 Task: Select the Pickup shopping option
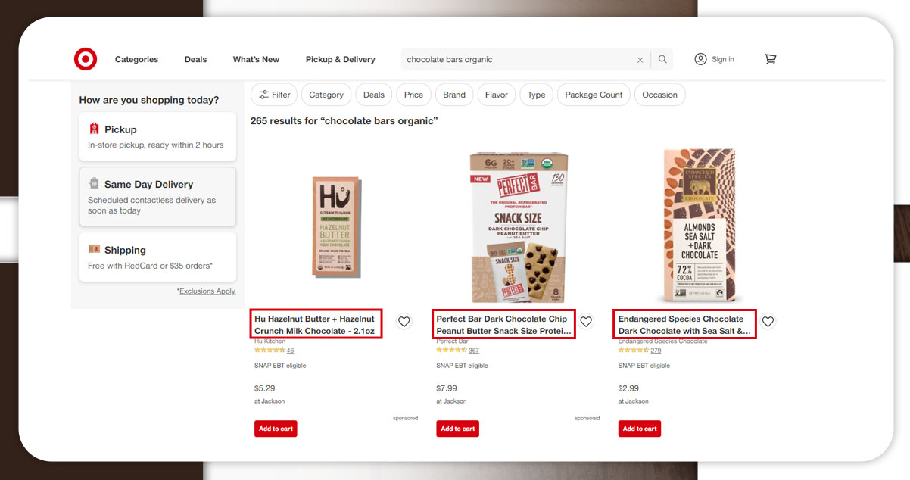click(x=157, y=136)
